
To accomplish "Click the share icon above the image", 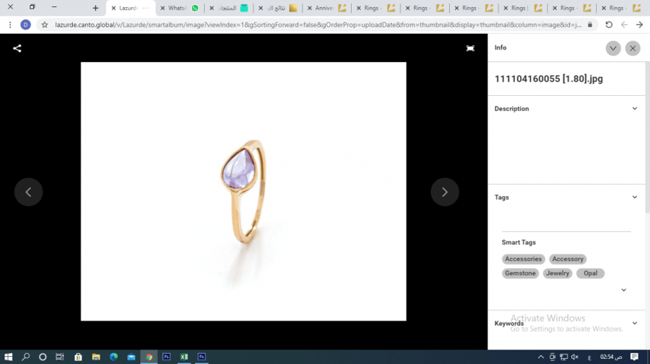I will [17, 48].
